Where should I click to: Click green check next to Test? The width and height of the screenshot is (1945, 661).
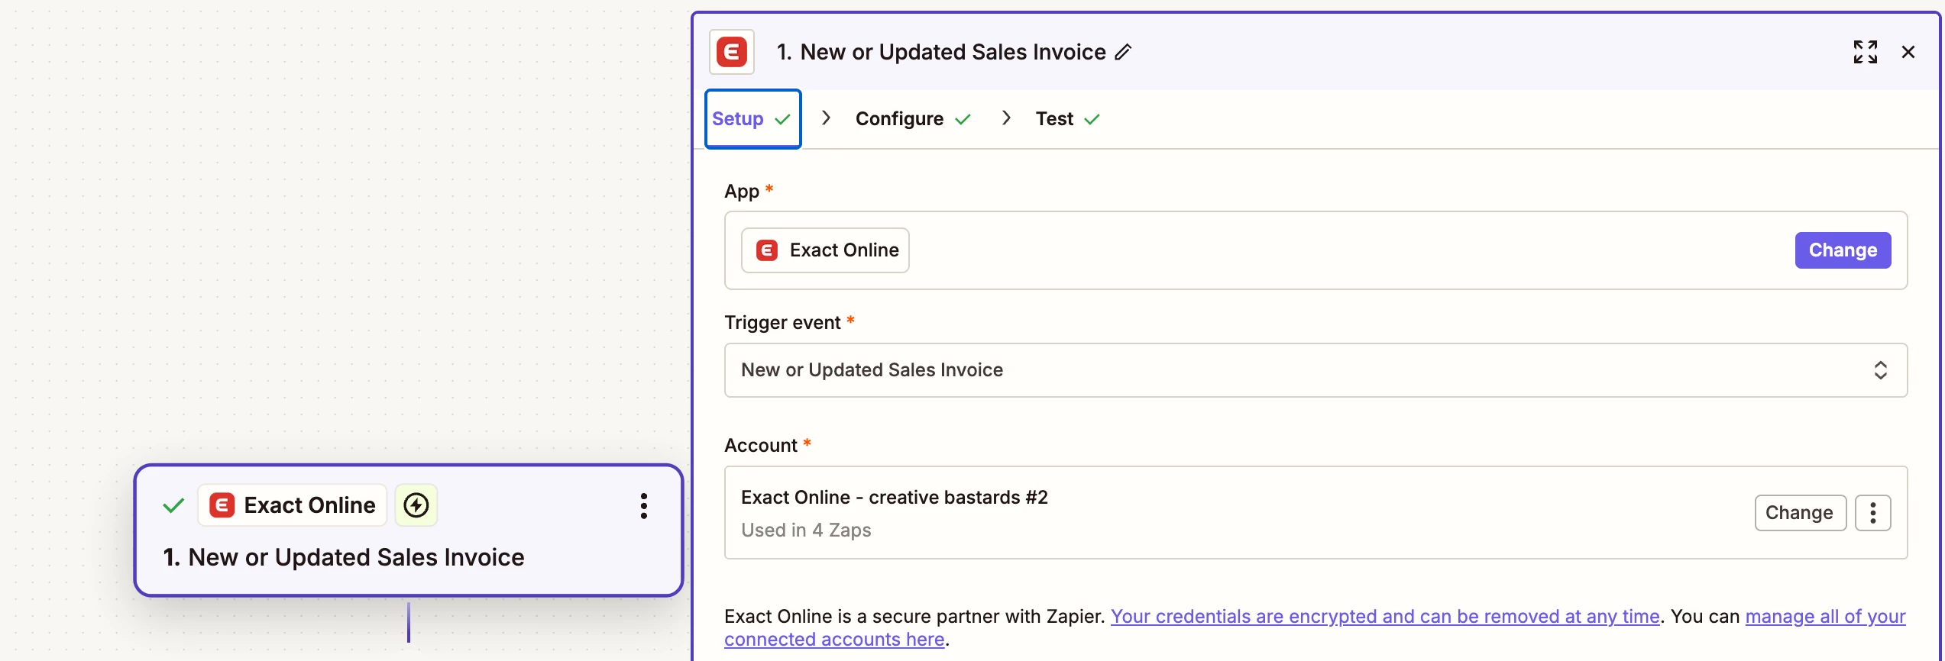click(1092, 119)
